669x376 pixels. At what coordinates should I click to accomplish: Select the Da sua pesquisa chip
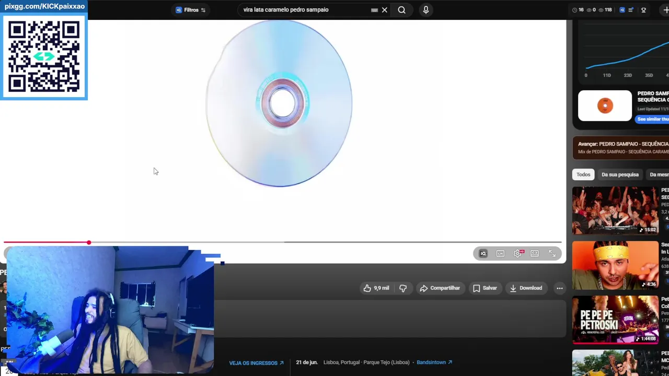620,174
